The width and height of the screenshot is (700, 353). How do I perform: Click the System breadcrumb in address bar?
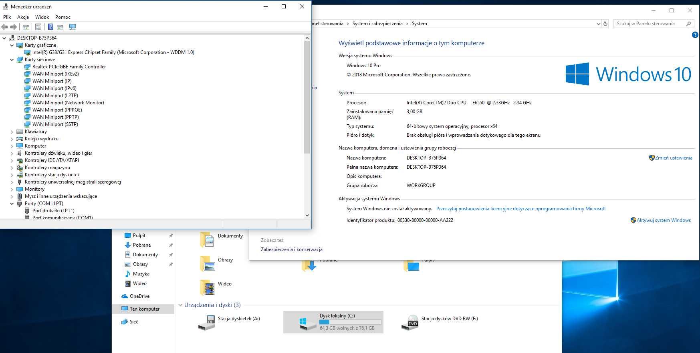pos(420,24)
